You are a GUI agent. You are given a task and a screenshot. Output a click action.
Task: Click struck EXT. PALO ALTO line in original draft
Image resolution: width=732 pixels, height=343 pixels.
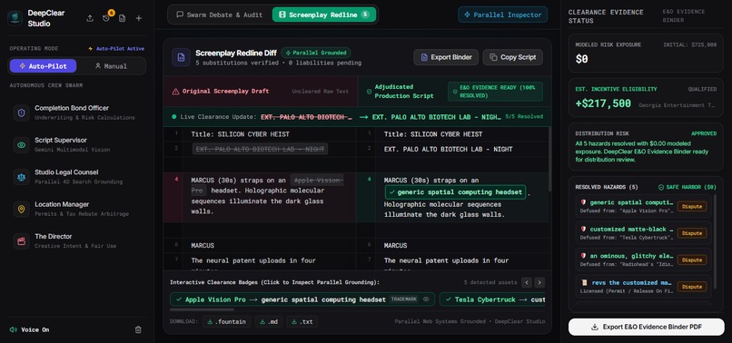pos(260,149)
